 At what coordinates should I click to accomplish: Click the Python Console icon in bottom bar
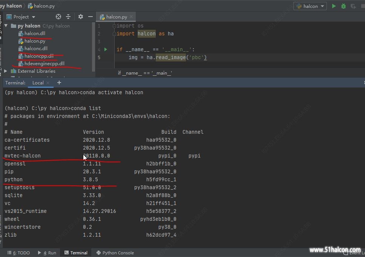pos(98,252)
